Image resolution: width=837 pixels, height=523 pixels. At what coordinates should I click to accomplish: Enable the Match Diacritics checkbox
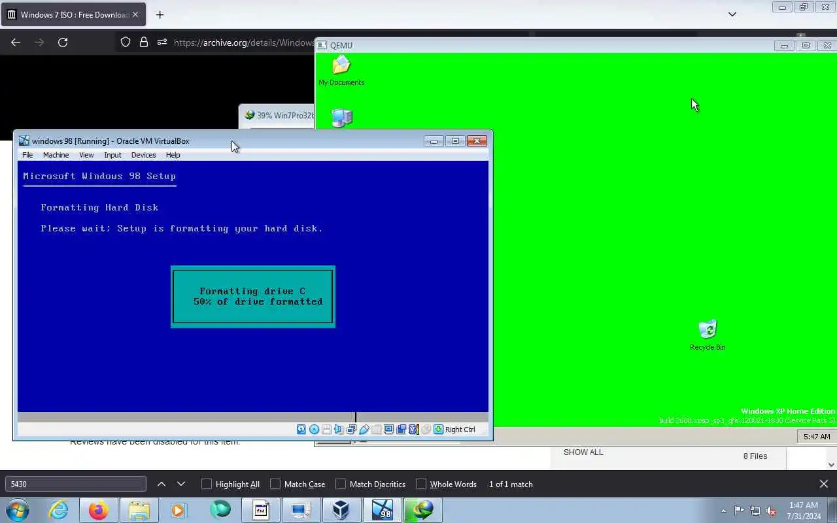[341, 484]
